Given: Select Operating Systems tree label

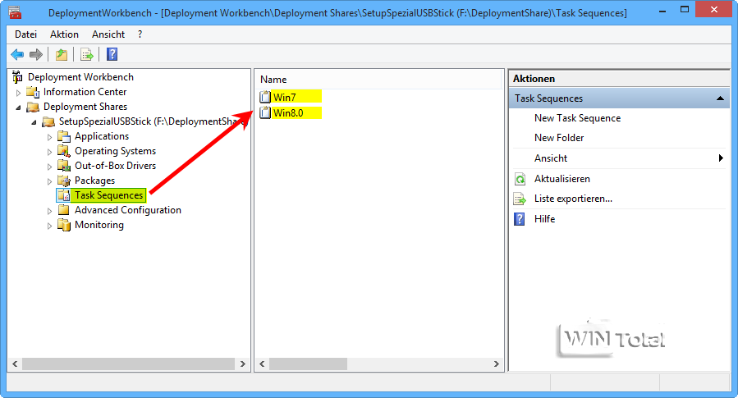Looking at the screenshot, I should click(115, 151).
